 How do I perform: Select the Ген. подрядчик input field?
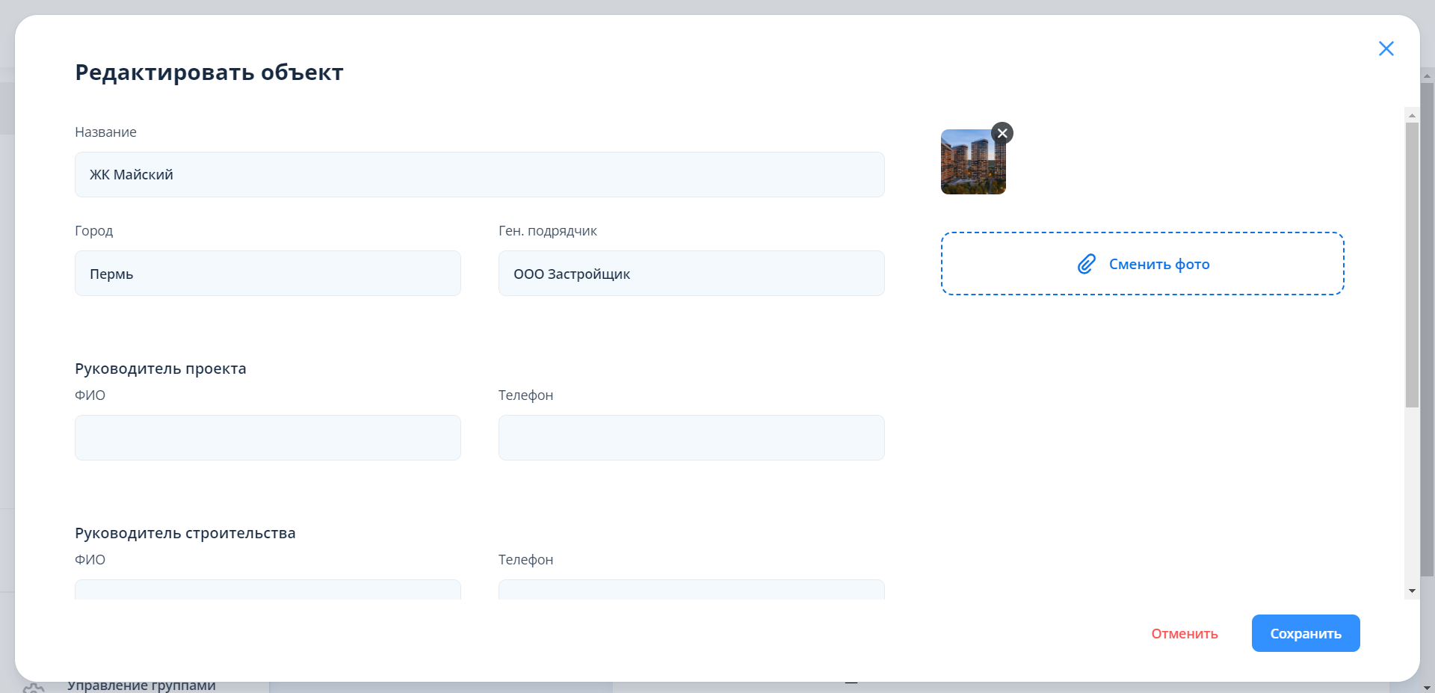(691, 274)
